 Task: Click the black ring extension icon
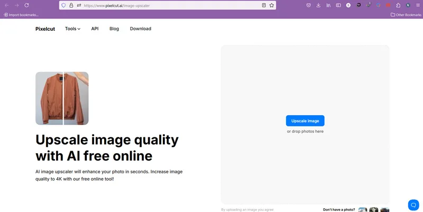358,5
